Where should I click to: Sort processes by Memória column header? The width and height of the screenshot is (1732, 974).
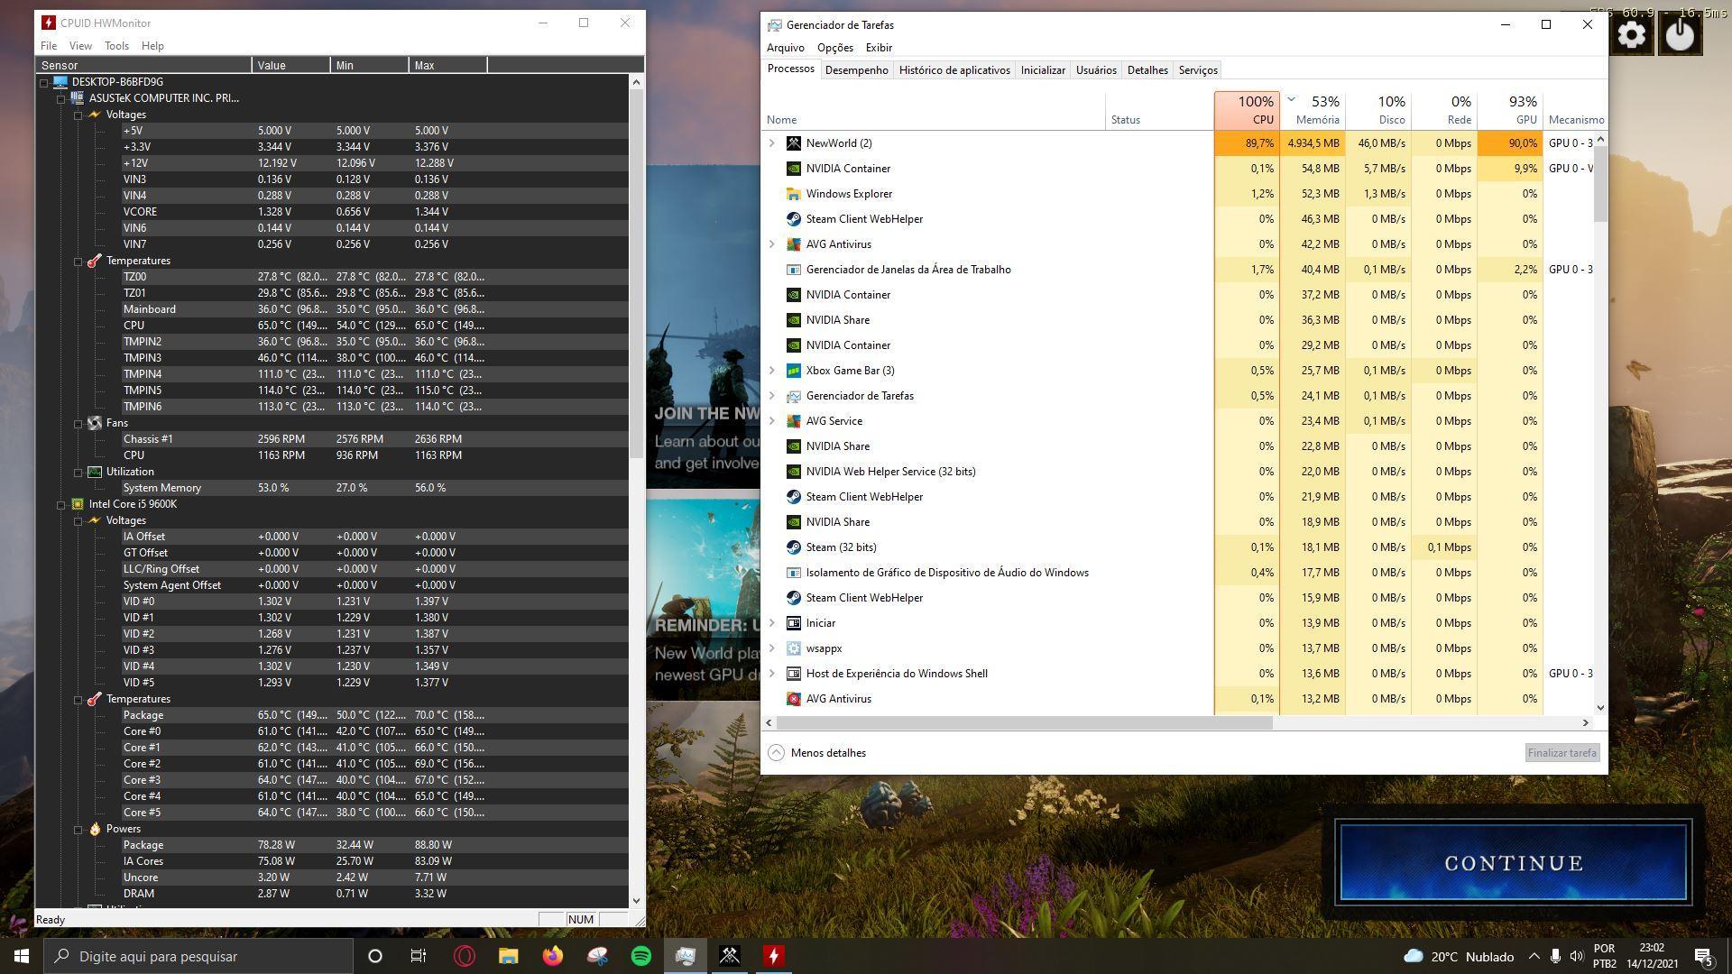(x=1313, y=110)
